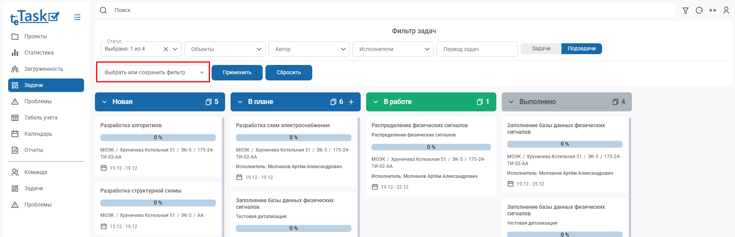Click the search magnifier icon
The image size is (735, 237).
[x=103, y=10]
